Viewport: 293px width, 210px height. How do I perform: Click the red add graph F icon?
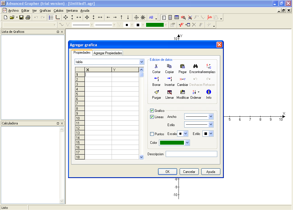(181, 25)
